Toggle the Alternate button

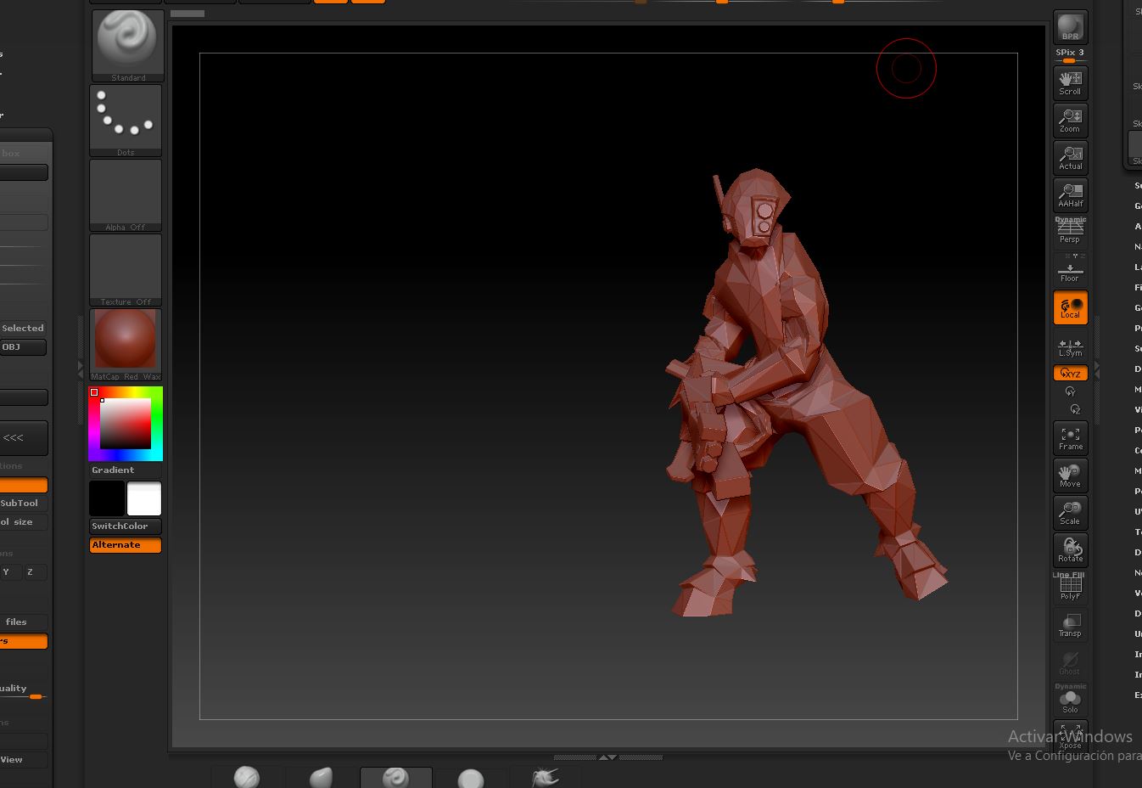126,545
